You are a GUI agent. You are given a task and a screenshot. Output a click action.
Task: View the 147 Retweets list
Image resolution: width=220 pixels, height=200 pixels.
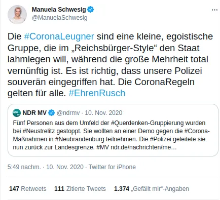[x=28, y=189]
